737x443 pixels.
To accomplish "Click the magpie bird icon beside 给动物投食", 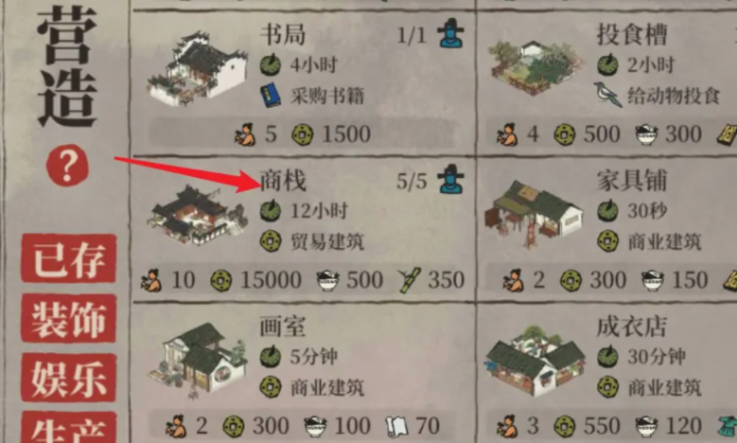I will click(607, 95).
